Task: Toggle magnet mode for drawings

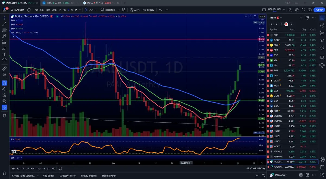Action: pos(4,83)
